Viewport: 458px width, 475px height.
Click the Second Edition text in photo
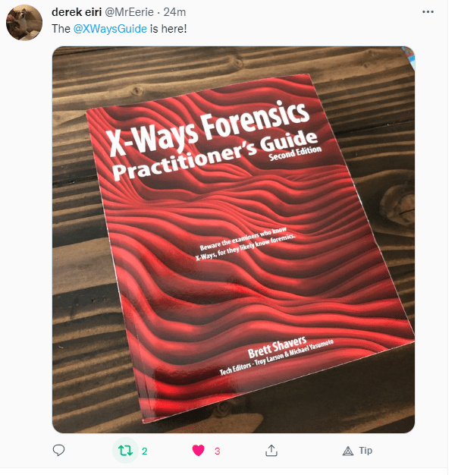[295, 153]
